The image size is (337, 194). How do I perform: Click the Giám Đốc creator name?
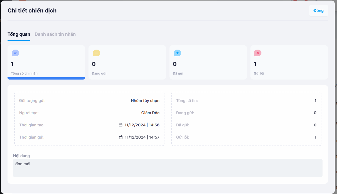pos(150,113)
